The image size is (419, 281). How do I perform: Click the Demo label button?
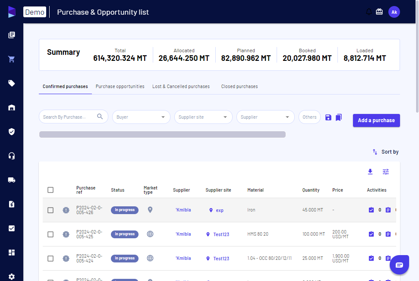35,12
